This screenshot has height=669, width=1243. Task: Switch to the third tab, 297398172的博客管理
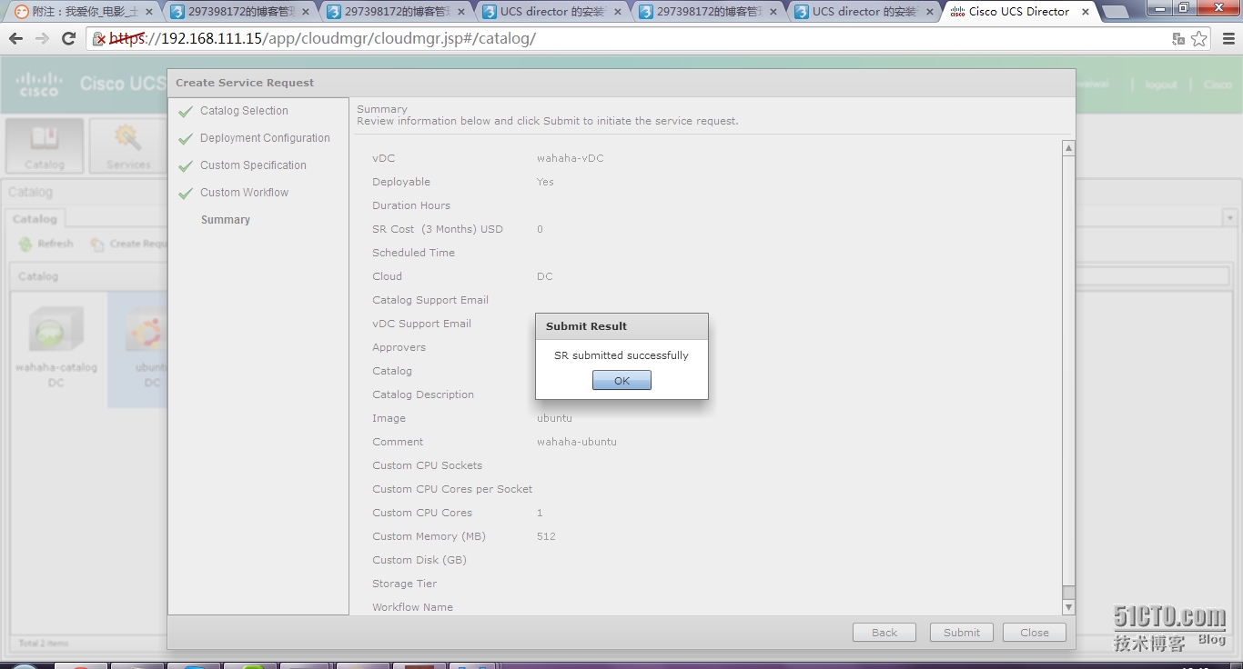(x=398, y=12)
